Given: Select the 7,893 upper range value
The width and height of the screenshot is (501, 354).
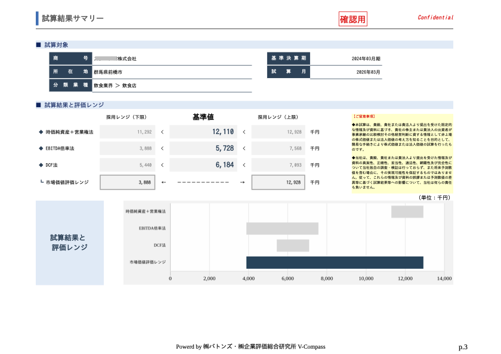Looking at the screenshot, I should click(x=296, y=165).
